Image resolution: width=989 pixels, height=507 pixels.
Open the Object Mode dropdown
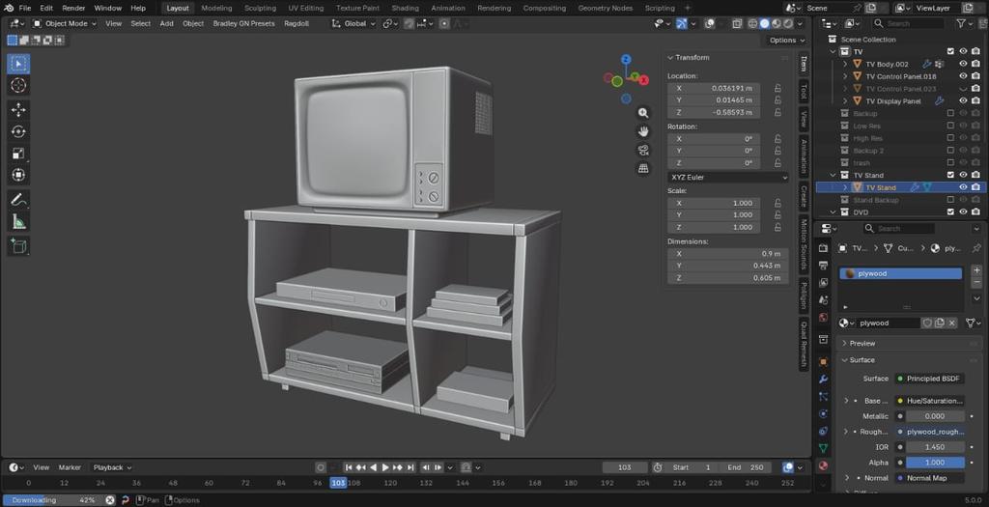(x=65, y=23)
